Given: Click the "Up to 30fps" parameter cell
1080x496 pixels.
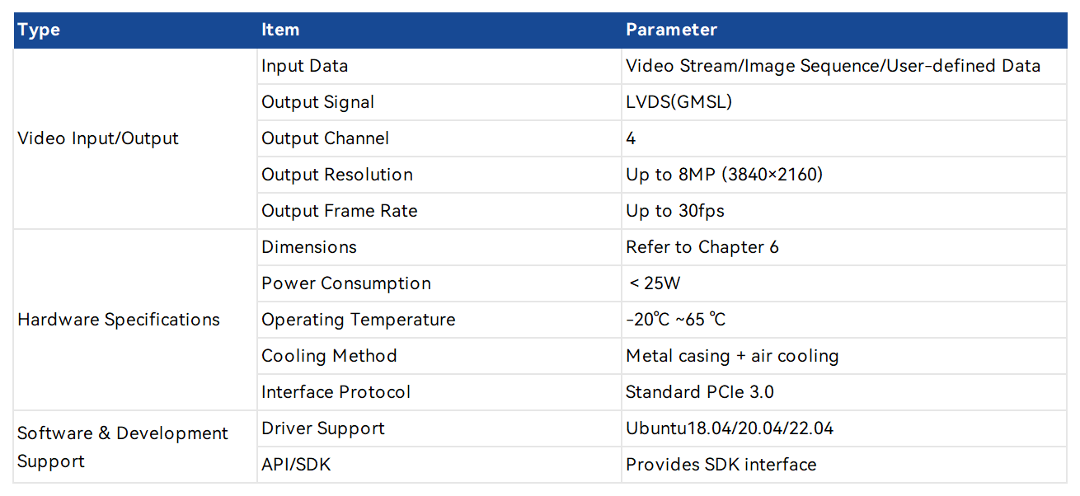Looking at the screenshot, I should point(674,211).
